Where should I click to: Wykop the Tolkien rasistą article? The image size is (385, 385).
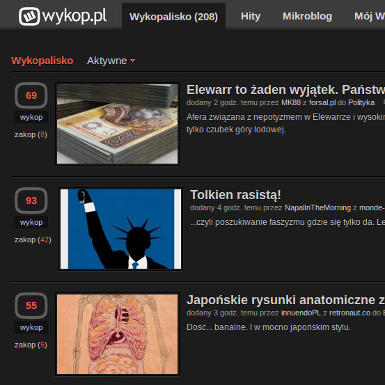[x=31, y=222]
